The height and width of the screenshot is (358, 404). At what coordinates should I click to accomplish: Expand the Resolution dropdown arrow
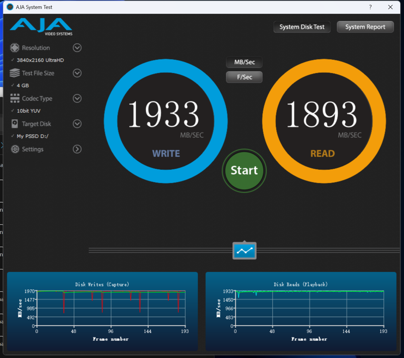[x=77, y=48]
